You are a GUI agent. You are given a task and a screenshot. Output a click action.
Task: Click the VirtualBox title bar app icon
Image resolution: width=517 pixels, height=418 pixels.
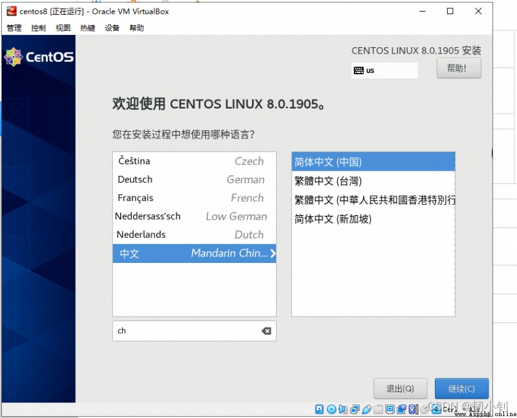12,11
